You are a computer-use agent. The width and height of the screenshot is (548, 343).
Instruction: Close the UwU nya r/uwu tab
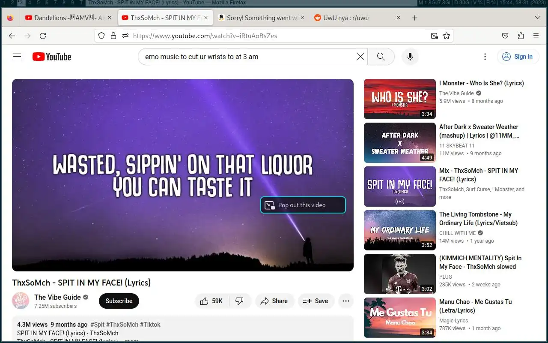point(399,18)
